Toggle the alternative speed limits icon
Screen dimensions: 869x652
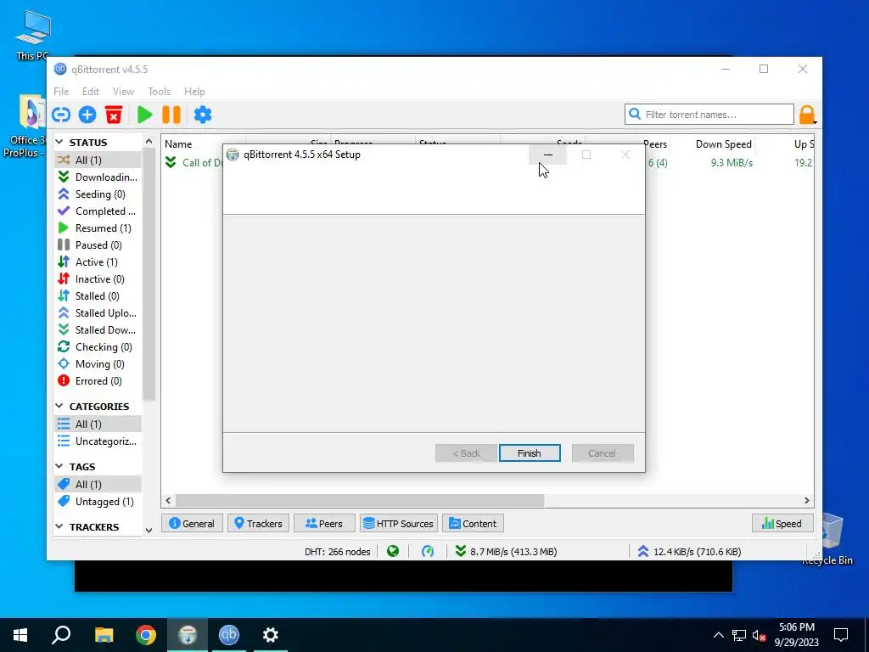428,551
